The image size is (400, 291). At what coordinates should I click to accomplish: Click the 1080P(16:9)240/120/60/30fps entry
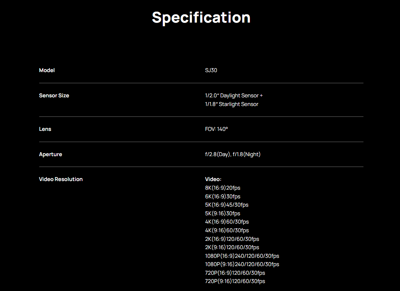pos(242,256)
